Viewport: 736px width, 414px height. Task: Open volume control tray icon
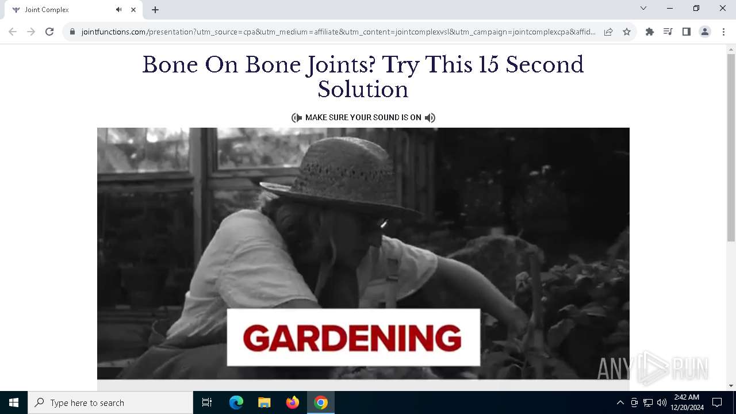[x=662, y=402]
